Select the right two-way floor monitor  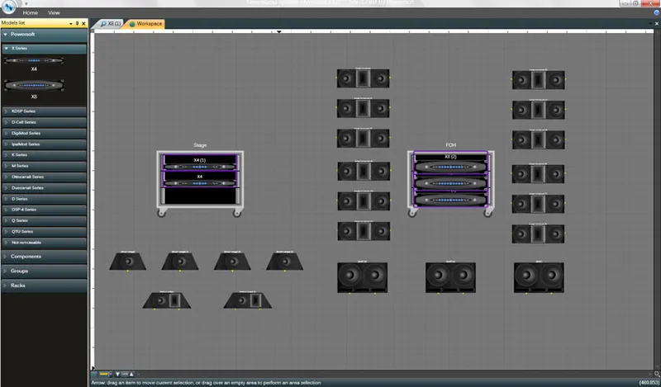click(x=248, y=300)
